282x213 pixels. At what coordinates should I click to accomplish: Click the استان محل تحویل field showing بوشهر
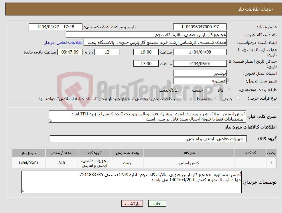point(200,73)
